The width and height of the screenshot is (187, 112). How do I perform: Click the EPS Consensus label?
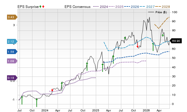click(x=77, y=7)
